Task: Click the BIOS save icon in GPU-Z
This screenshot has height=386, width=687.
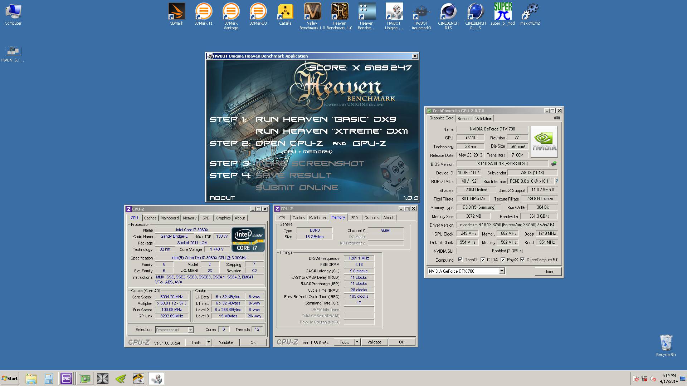Action: (x=554, y=164)
